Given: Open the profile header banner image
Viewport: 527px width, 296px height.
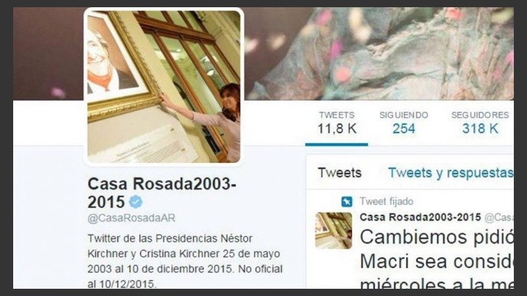Looking at the screenshot, I should point(379,54).
